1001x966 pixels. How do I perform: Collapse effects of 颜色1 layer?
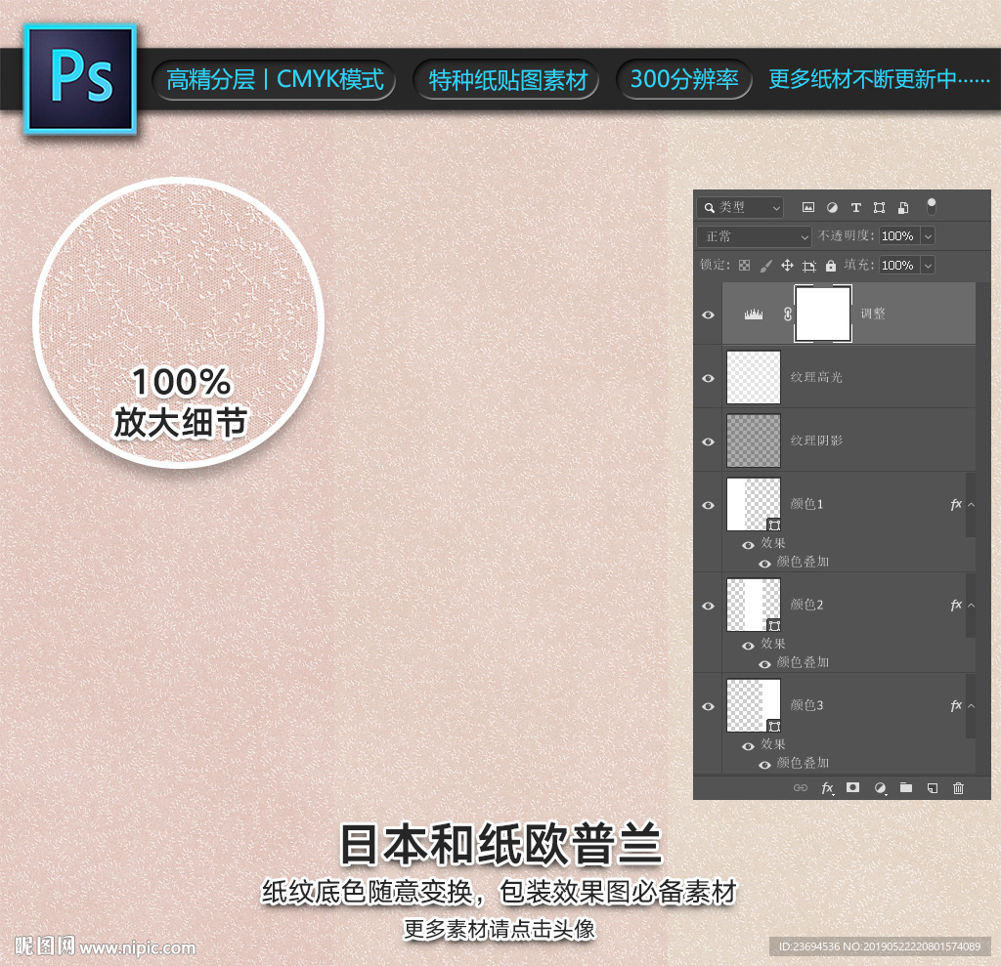pos(971,505)
